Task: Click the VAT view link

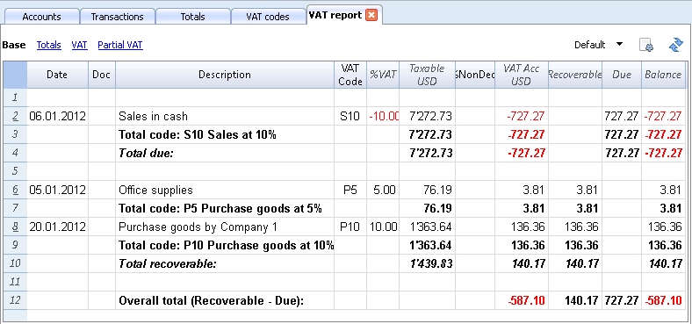Action: (x=79, y=45)
